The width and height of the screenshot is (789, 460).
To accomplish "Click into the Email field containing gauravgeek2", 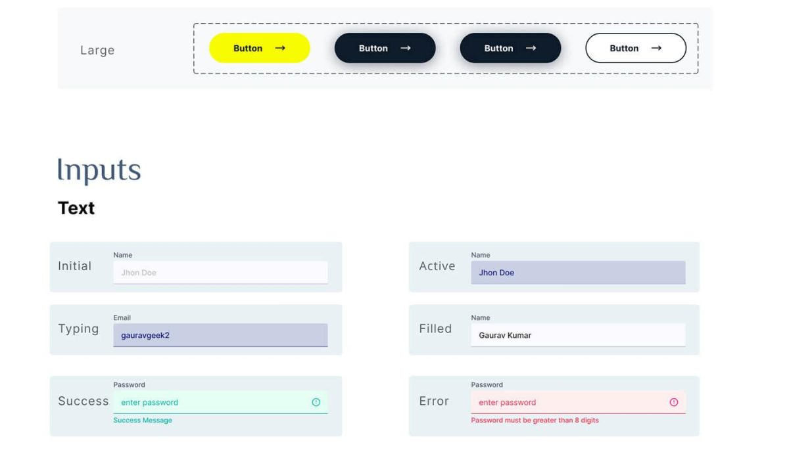I will click(x=220, y=335).
